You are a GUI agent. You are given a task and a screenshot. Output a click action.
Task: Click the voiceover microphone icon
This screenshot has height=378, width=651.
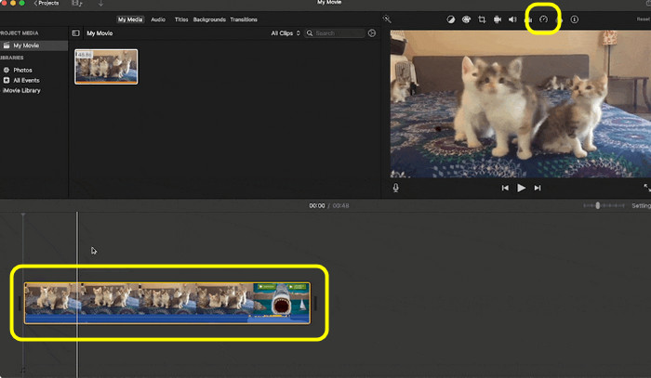[x=395, y=188]
